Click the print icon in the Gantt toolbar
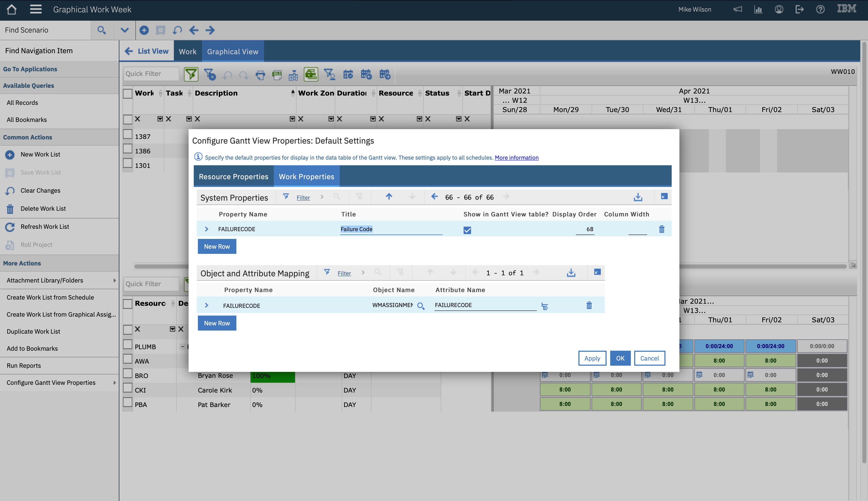The width and height of the screenshot is (868, 501). 260,75
